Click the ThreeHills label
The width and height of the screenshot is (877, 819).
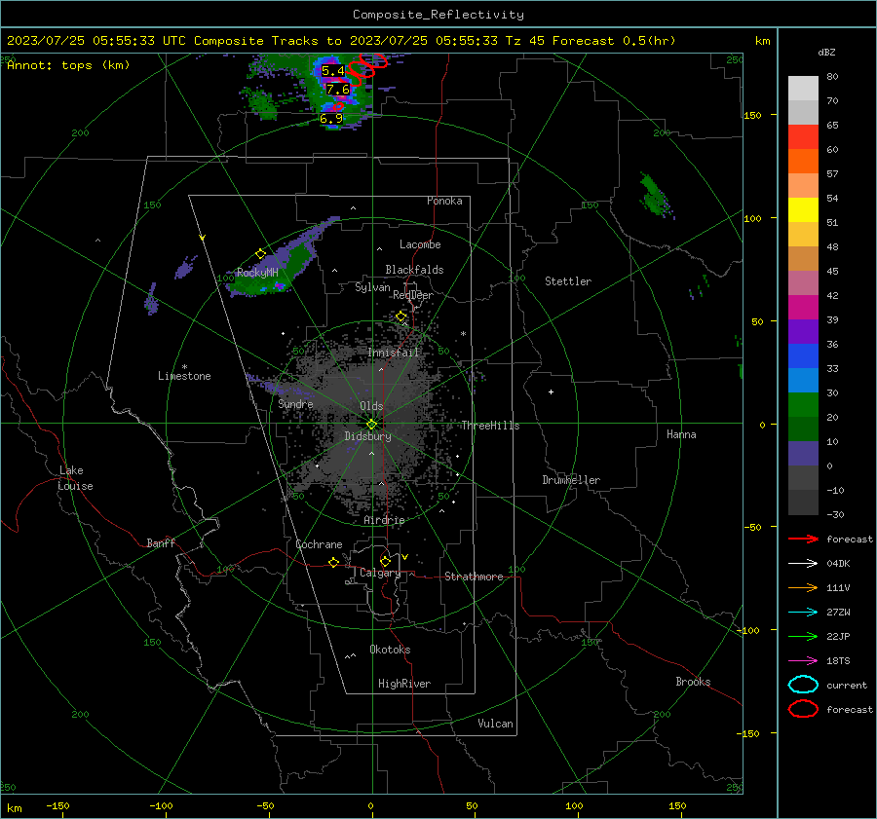[x=490, y=426]
